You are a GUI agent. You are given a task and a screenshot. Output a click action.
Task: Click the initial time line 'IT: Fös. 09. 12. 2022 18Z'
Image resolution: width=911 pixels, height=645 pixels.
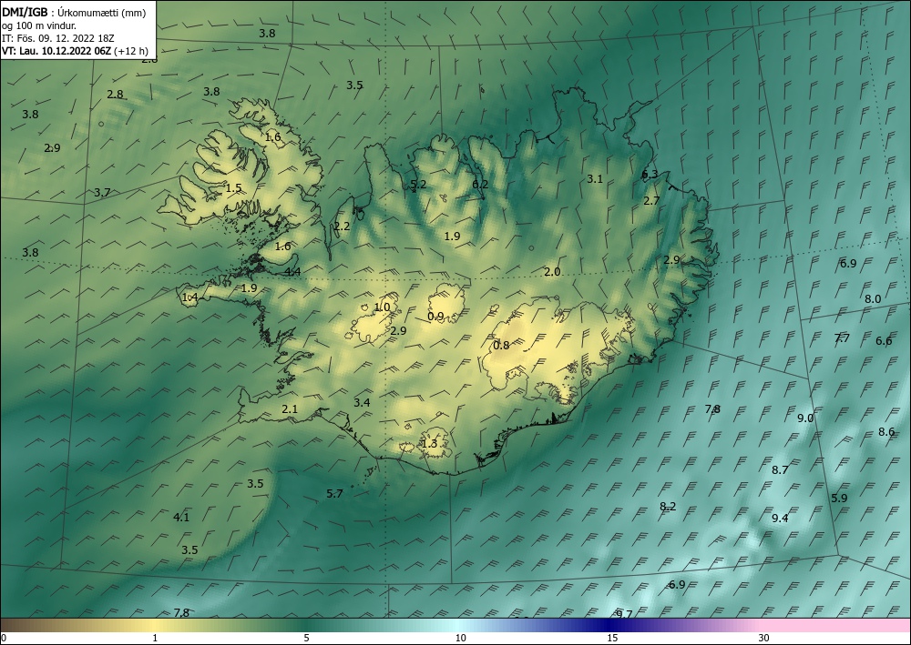point(57,38)
